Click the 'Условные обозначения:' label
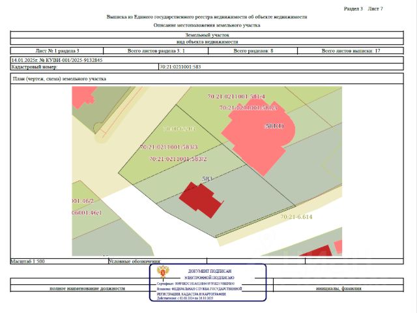The image size is (417, 313). tap(135, 261)
